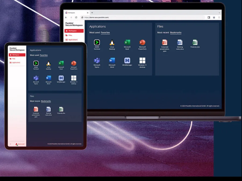Open Corporate presentation.pptx on the tablet
The height and width of the screenshot is (181, 242).
coord(36,112)
